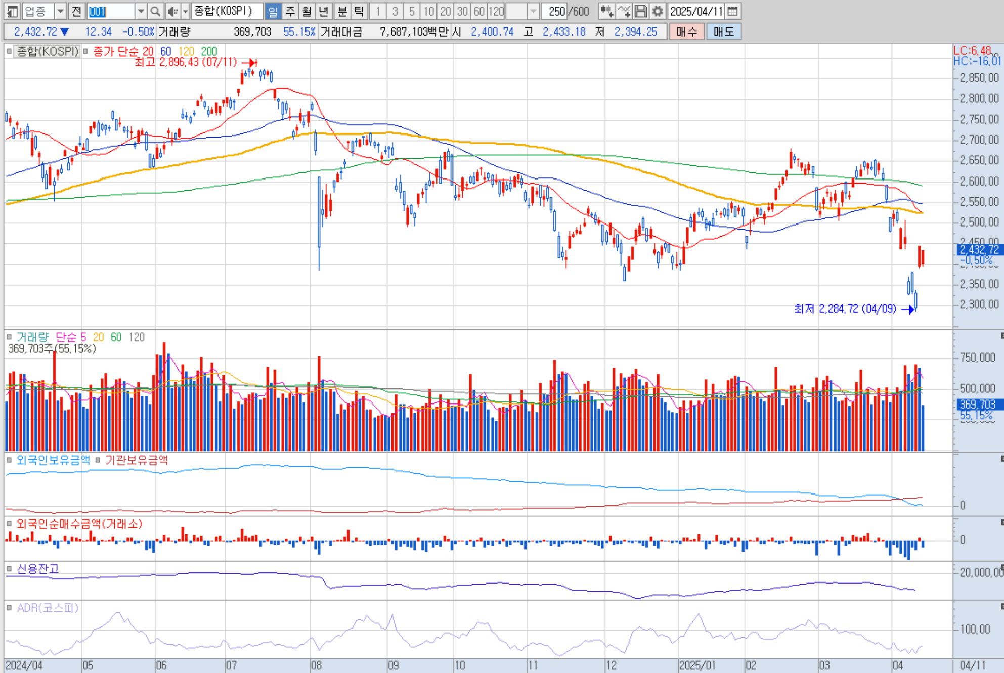Screen dimensions: 1004x673
Task: Toggle the 거래량 volume indicator marker
Action: click(x=9, y=337)
